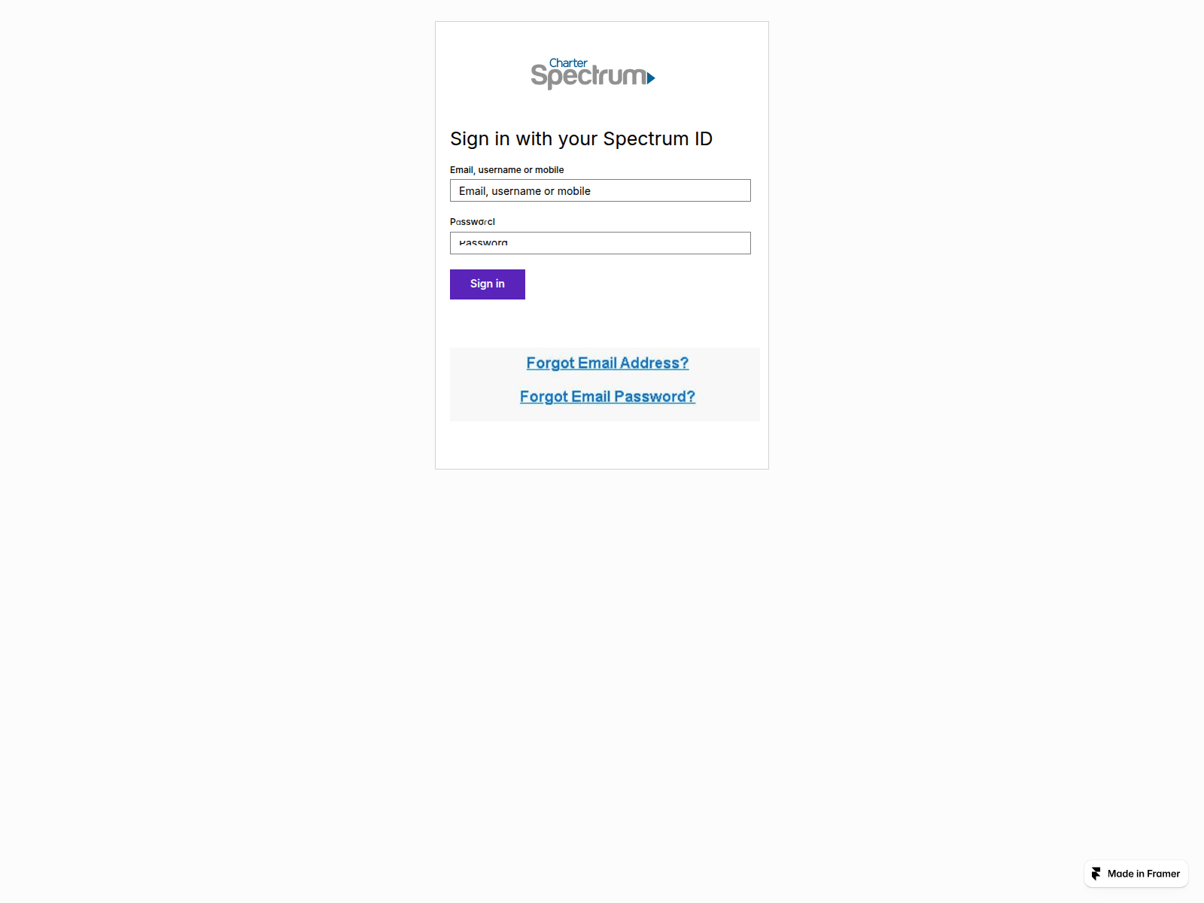The height and width of the screenshot is (903, 1204).
Task: Click the Sign in with your Spectrum ID heading
Action: [x=581, y=139]
